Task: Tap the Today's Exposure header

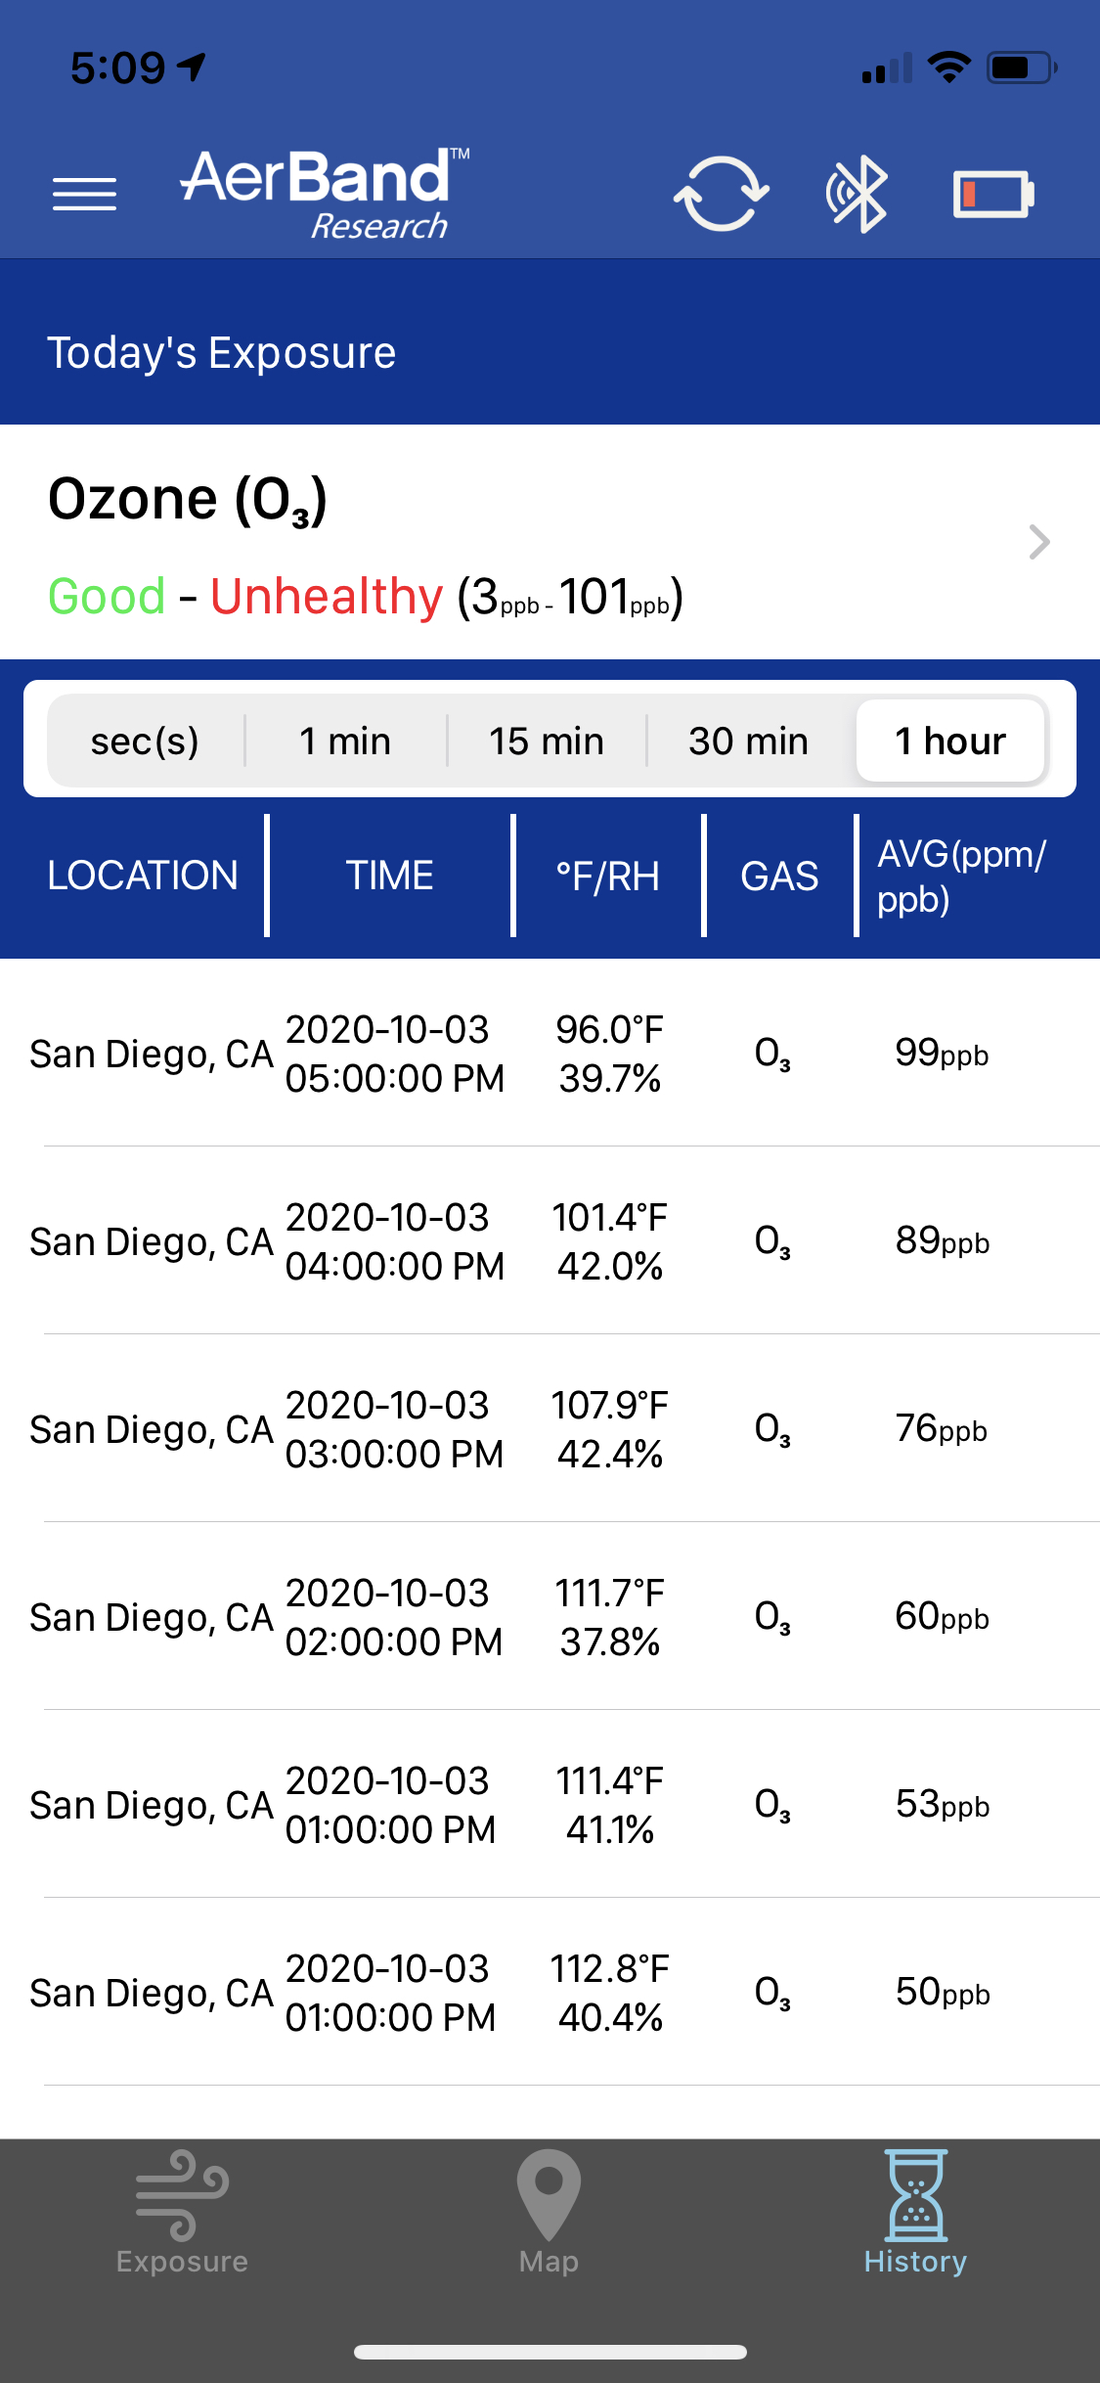Action: click(x=222, y=352)
